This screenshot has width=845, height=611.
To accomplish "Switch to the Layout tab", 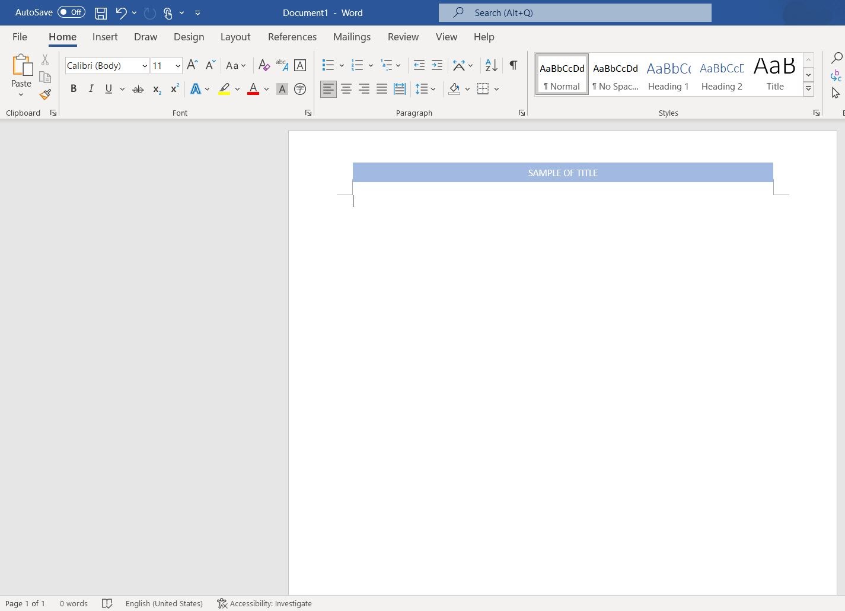I will [x=235, y=37].
